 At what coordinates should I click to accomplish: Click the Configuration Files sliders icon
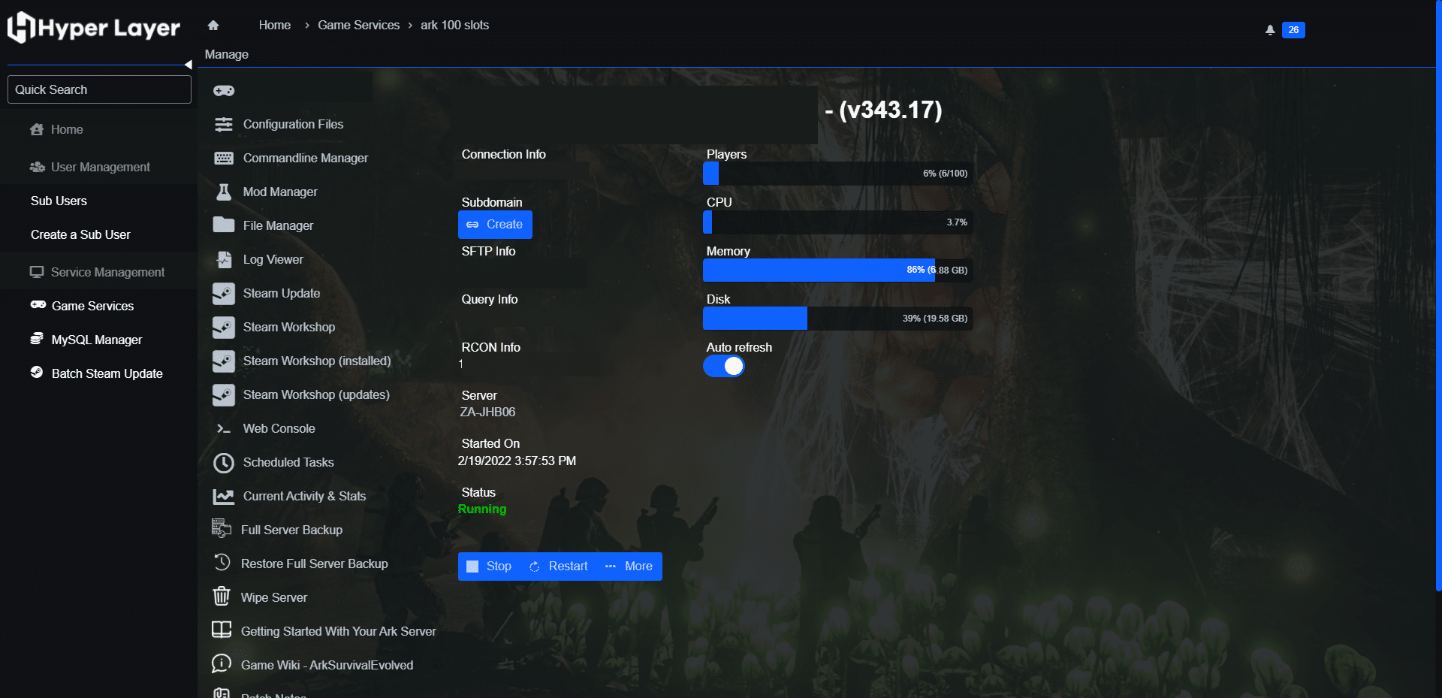pos(224,125)
